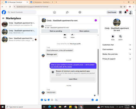Screen dimensions: 136x109
Task: Open the View buyer profile link
Action: (75, 44)
